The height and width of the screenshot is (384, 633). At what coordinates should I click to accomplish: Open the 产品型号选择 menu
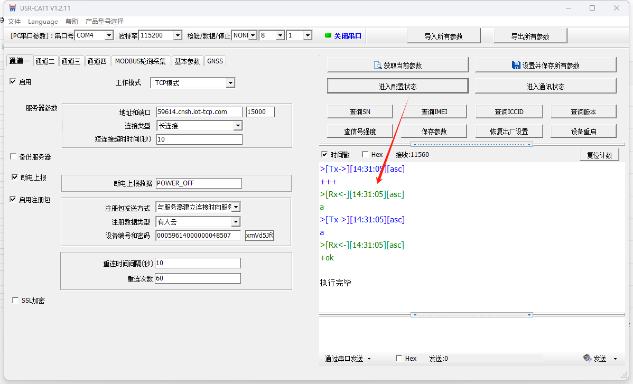104,22
